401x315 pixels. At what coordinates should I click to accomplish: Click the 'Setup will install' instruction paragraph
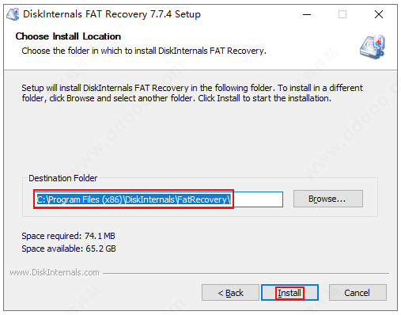coord(192,93)
